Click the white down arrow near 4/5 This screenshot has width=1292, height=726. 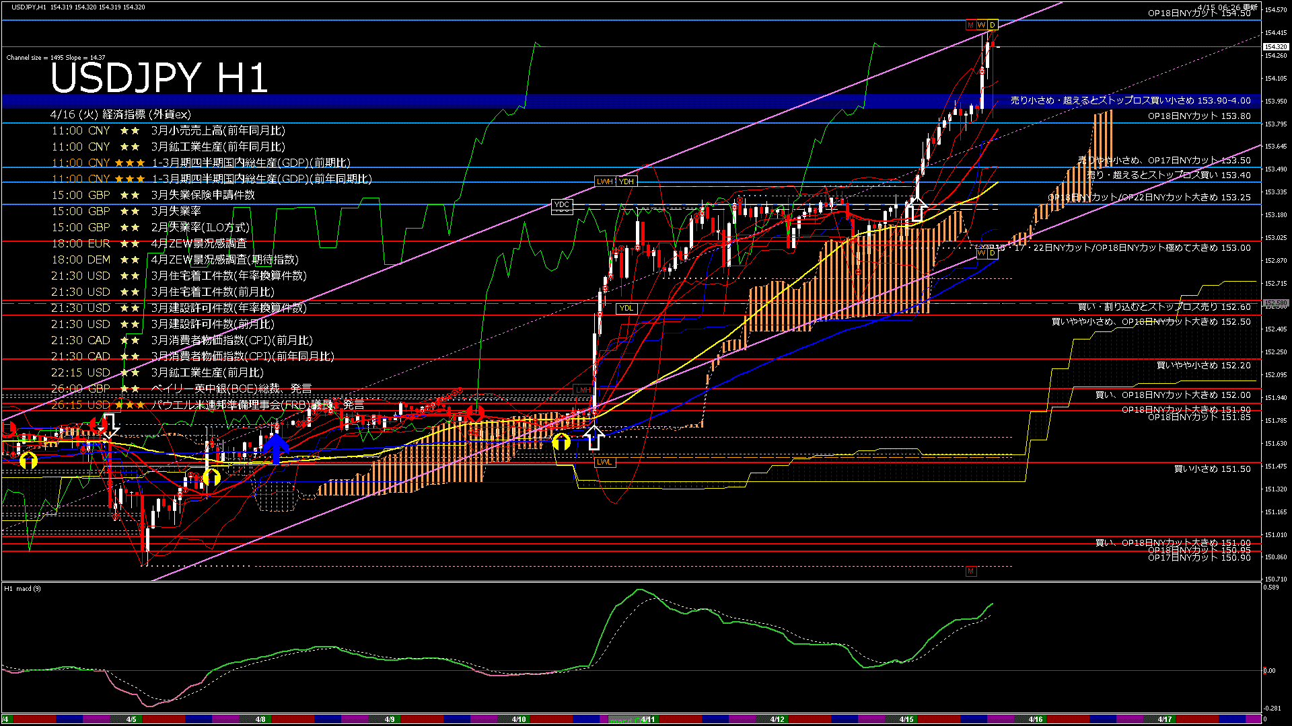pos(110,426)
